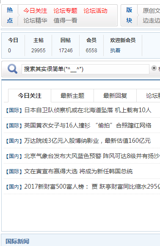Open 文在寅宣布赢得大选 post
Viewport: 160px width, 246px height.
(x=78, y=171)
